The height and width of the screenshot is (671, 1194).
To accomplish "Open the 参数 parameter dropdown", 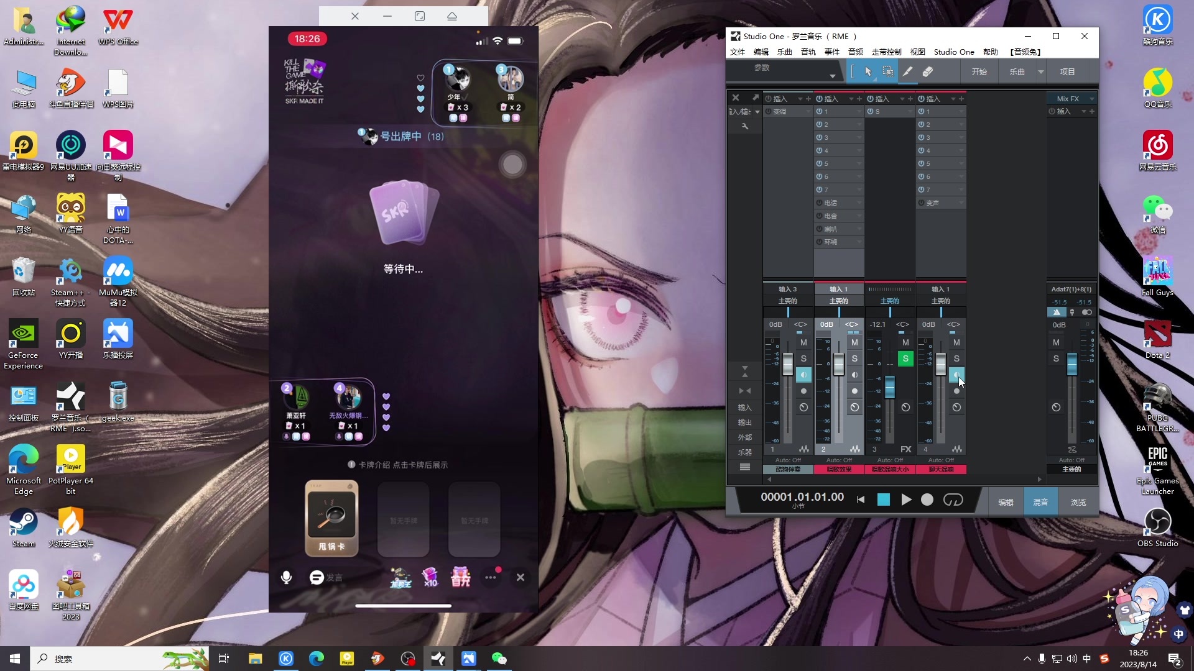I will [833, 76].
